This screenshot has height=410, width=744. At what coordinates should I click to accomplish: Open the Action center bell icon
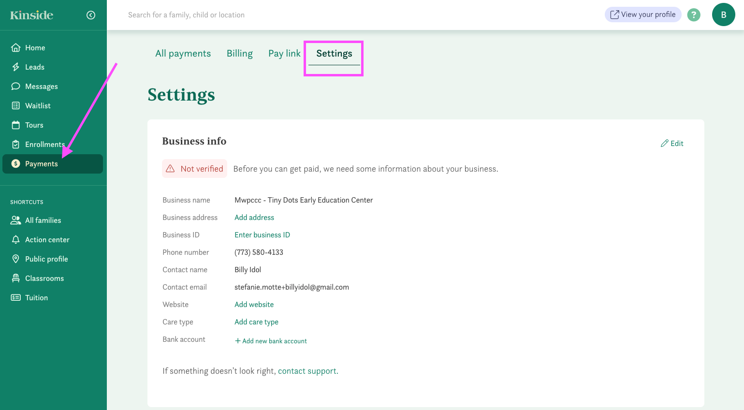16,240
